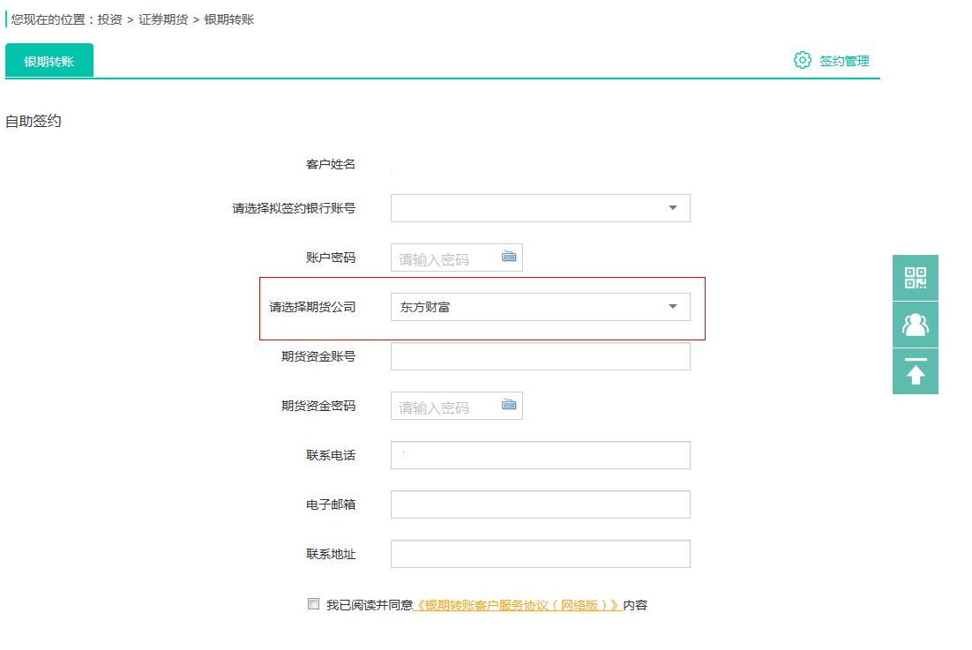
Task: Focus the 期货资金账号 input field
Action: point(540,356)
